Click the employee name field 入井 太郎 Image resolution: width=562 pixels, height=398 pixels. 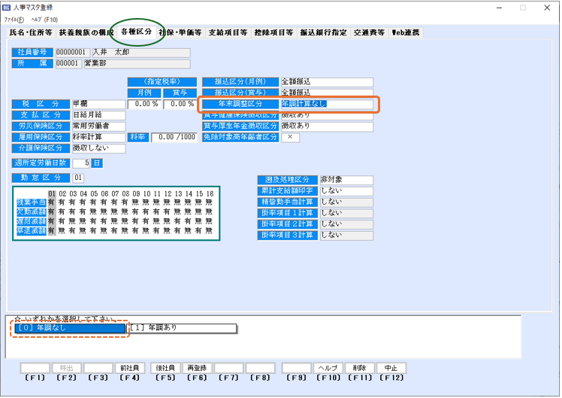pyautogui.click(x=141, y=53)
